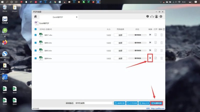This screenshot has height=112, width=200.
Task: Click the 选择目录 button
Action: [x=120, y=103]
